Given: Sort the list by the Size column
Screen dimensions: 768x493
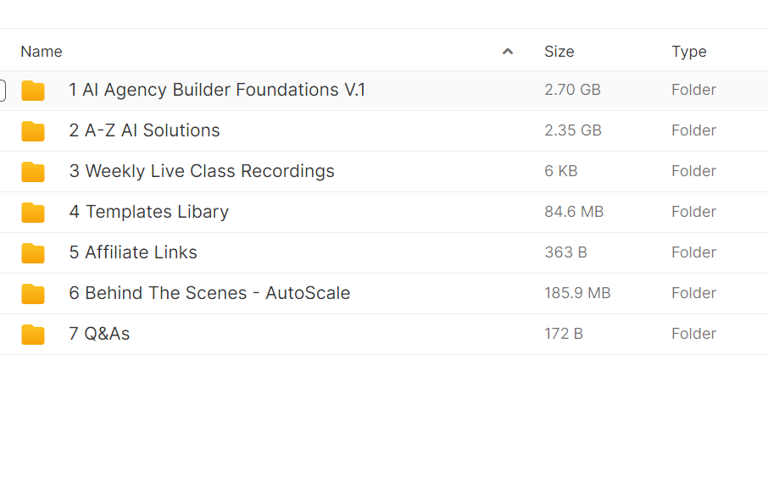Looking at the screenshot, I should point(559,52).
